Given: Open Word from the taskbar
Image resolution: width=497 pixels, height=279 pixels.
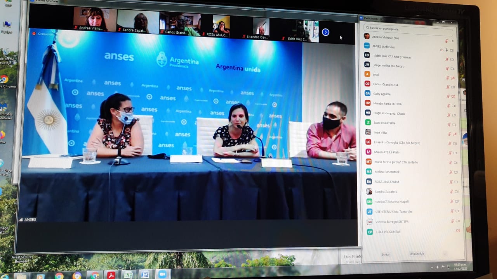Looking at the screenshot, I should (145, 275).
